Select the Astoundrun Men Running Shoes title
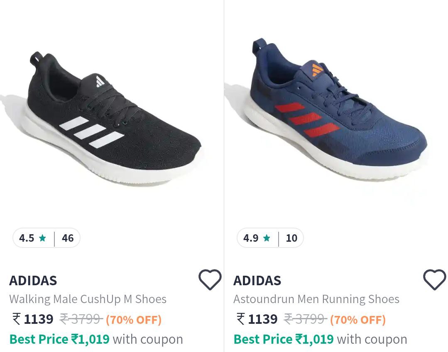The image size is (448, 352). (x=317, y=299)
